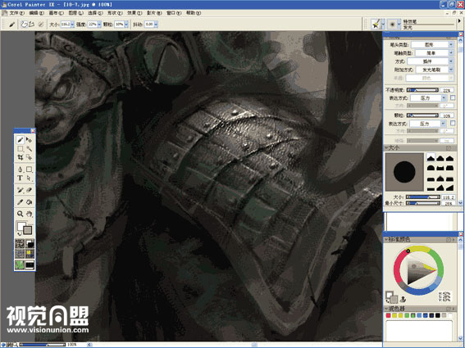The height and width of the screenshot is (348, 465).
Task: Select the Grabber hand tool
Action: 29,214
